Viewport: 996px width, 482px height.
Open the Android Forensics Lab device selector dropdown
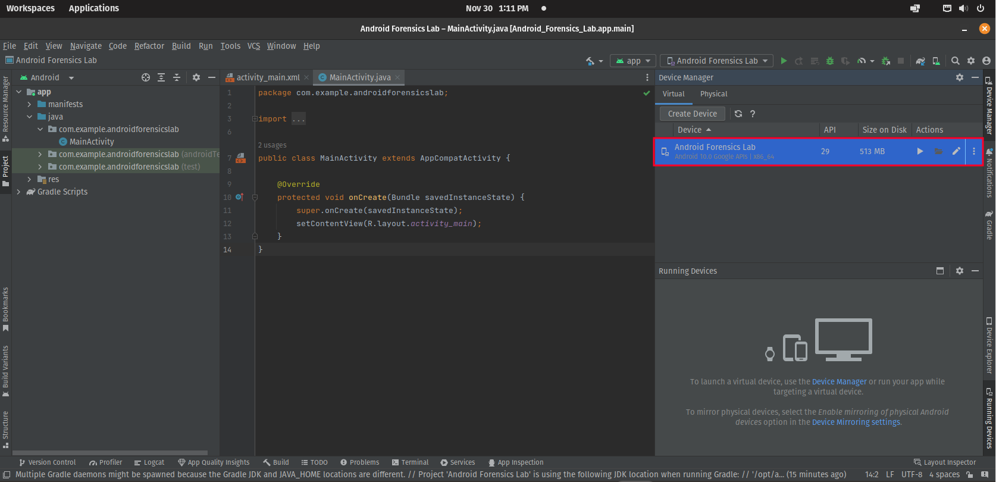716,61
